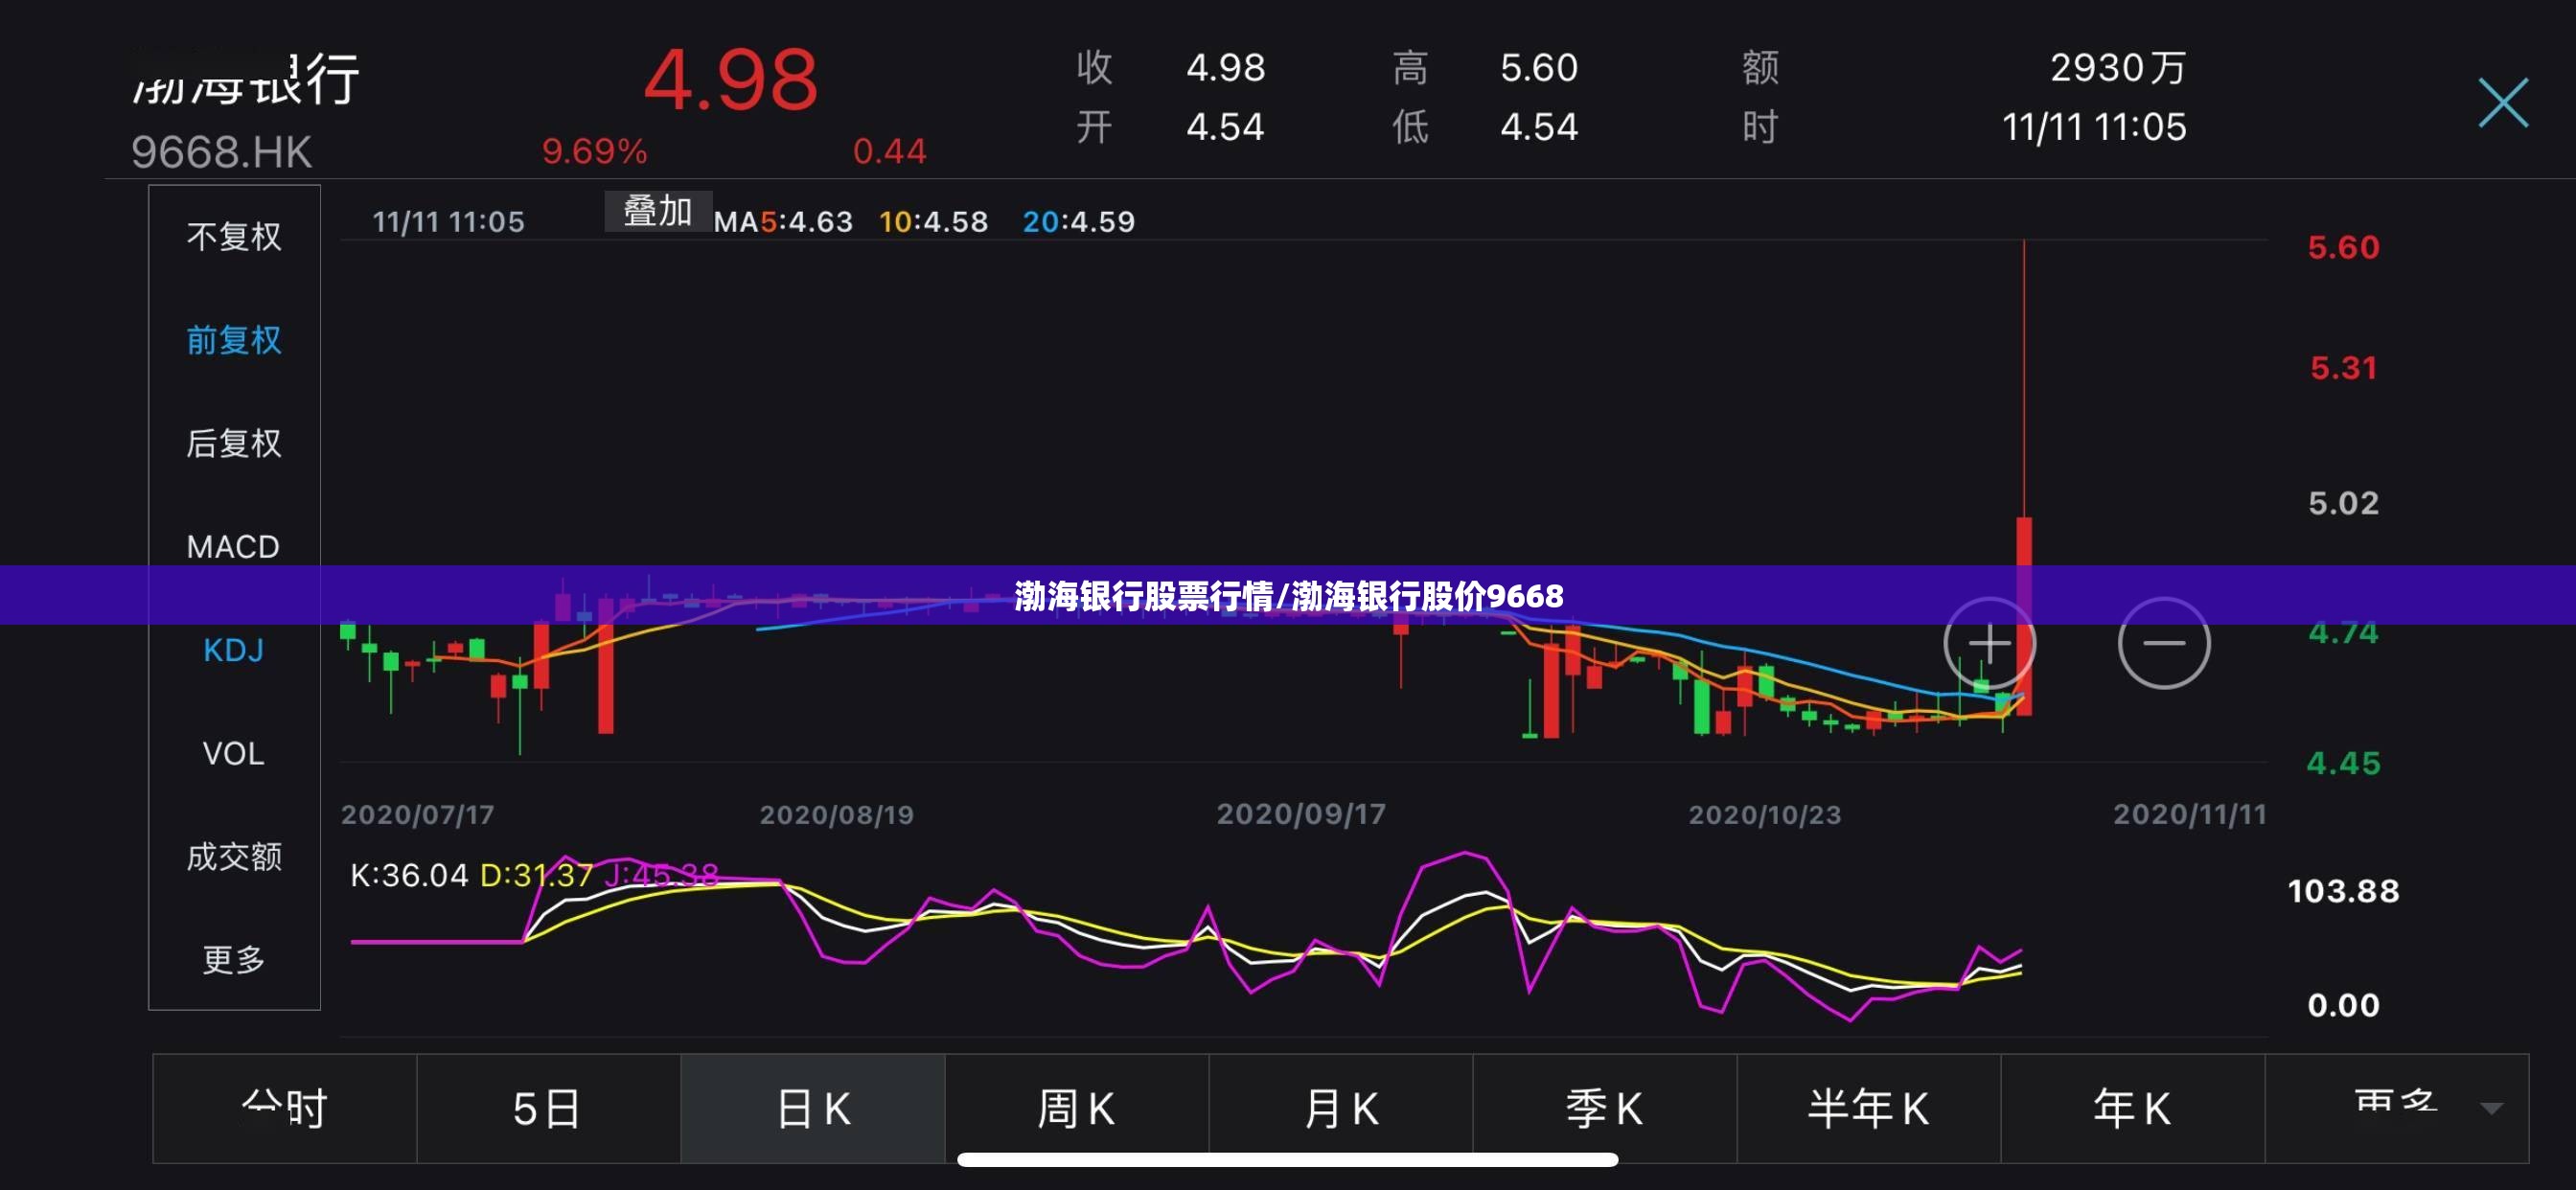Click the 20:4.59 moving average label
Viewport: 2576px width, 1190px height.
(1079, 221)
